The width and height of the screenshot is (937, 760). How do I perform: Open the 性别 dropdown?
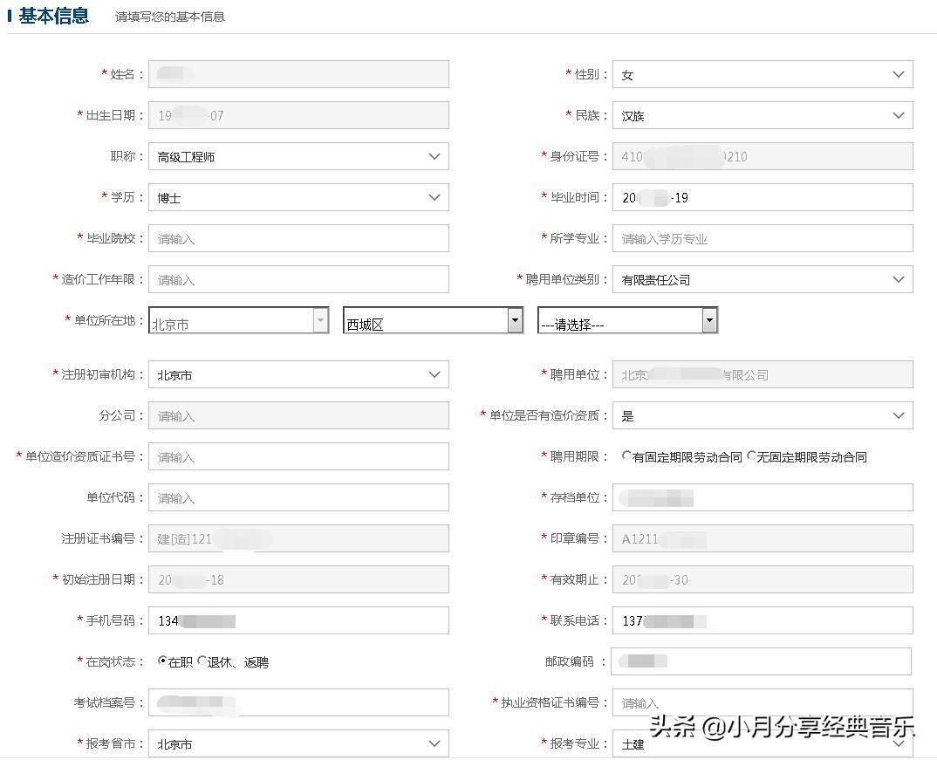[762, 75]
